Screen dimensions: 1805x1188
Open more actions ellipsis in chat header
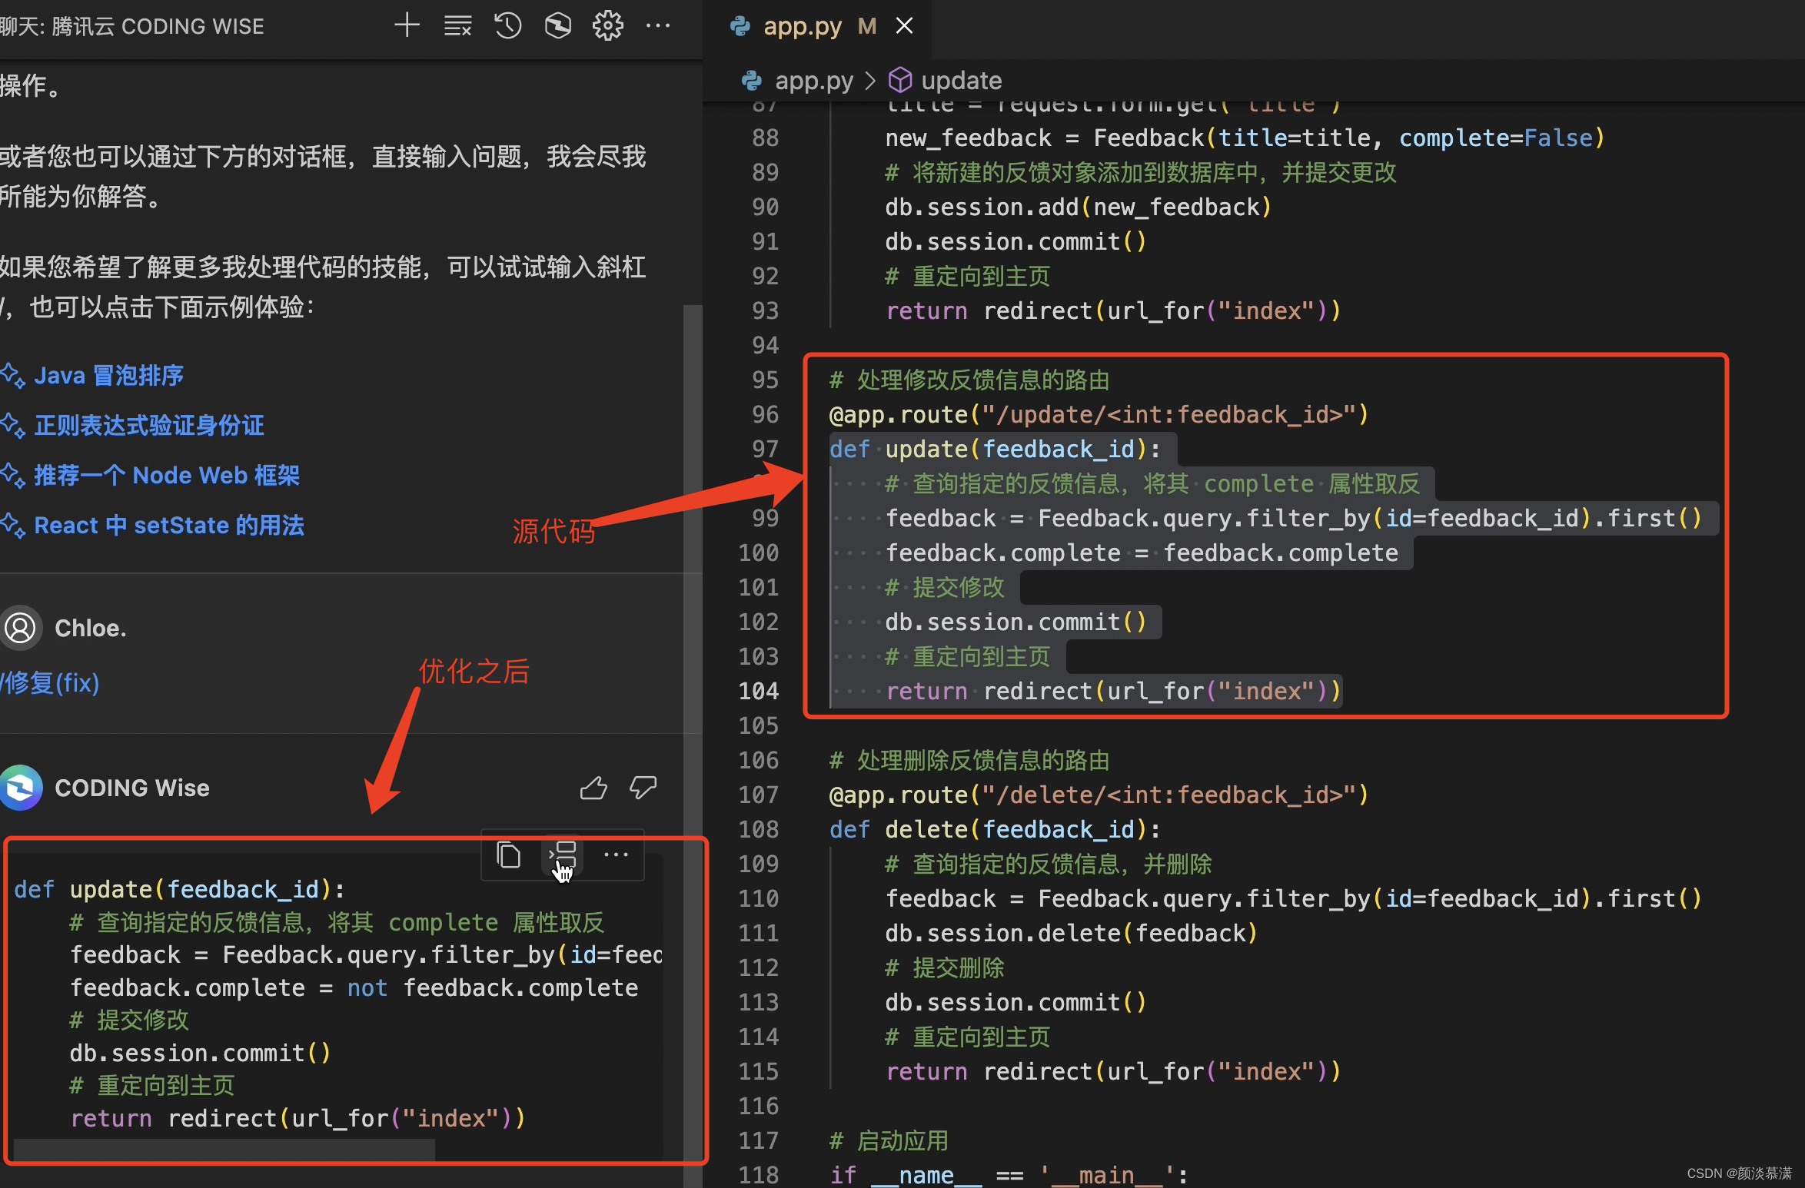[x=658, y=26]
